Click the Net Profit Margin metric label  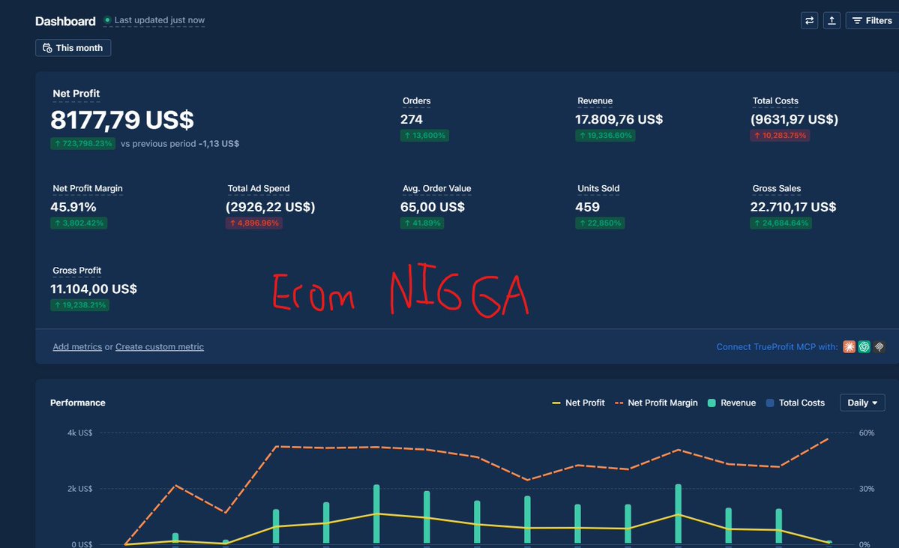(x=88, y=189)
